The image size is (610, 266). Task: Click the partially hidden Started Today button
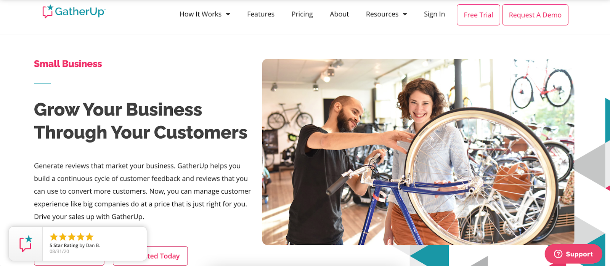[167, 256]
